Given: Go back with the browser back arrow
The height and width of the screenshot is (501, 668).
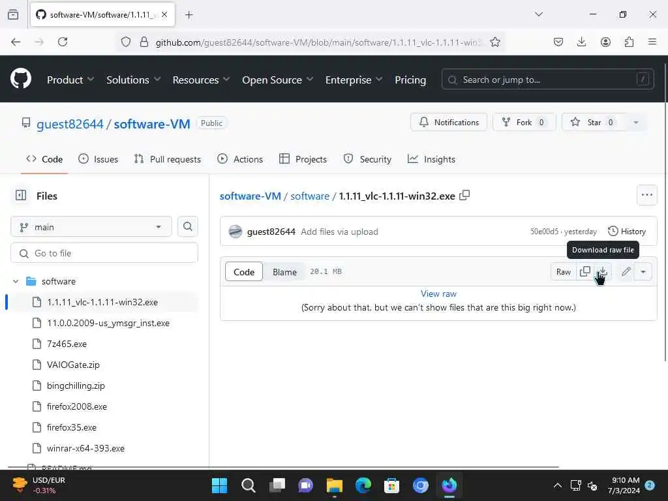Looking at the screenshot, I should point(16,42).
